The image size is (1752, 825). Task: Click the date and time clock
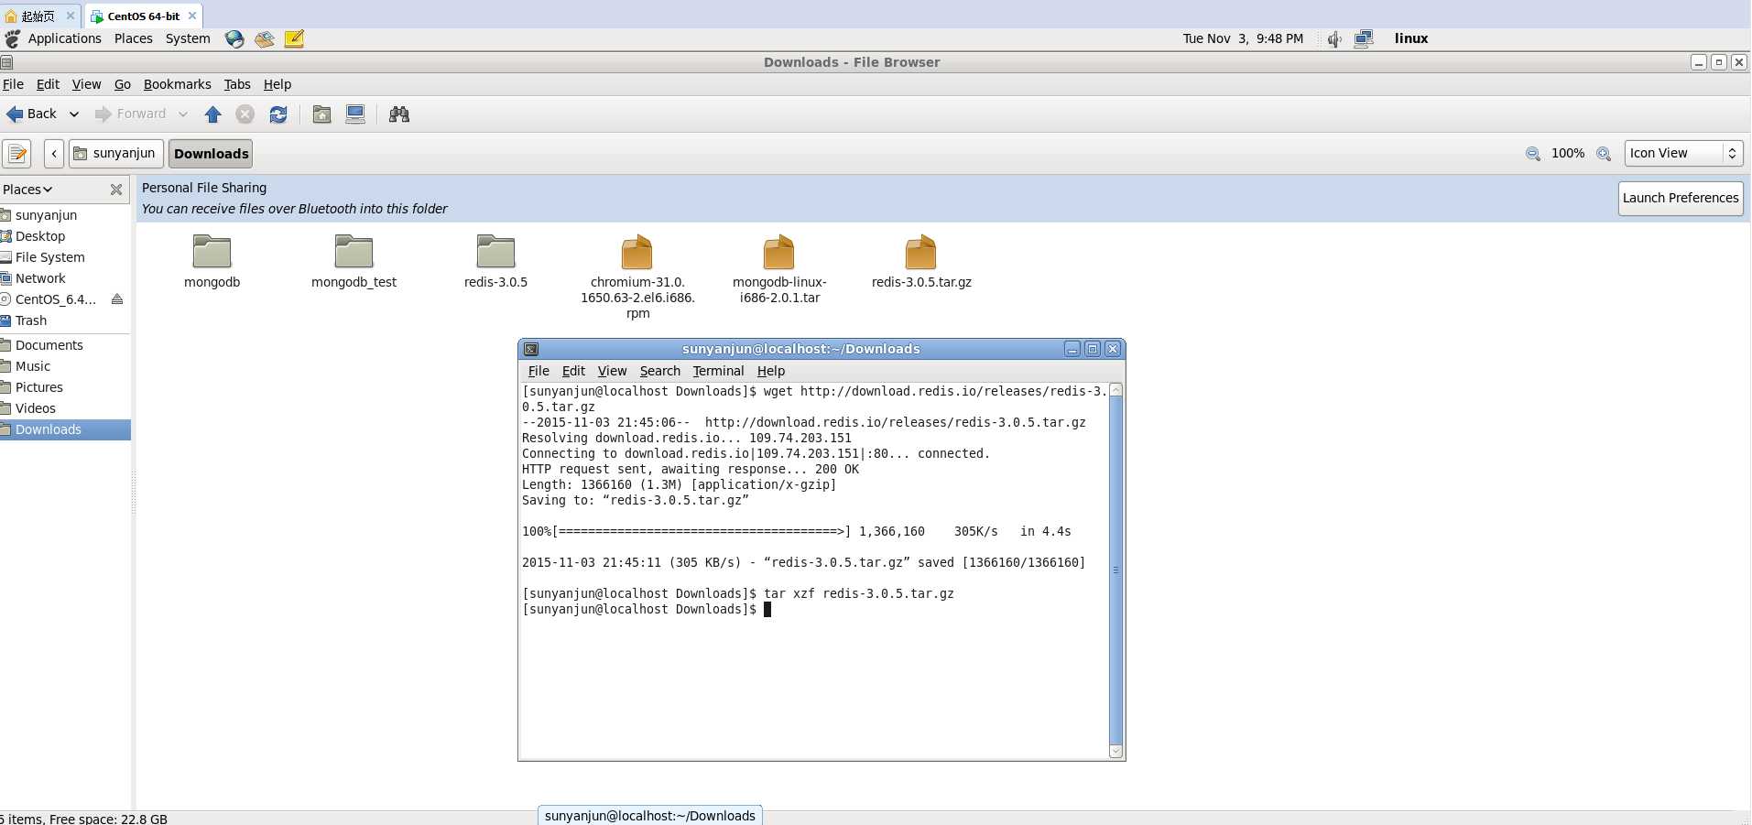pyautogui.click(x=1243, y=38)
